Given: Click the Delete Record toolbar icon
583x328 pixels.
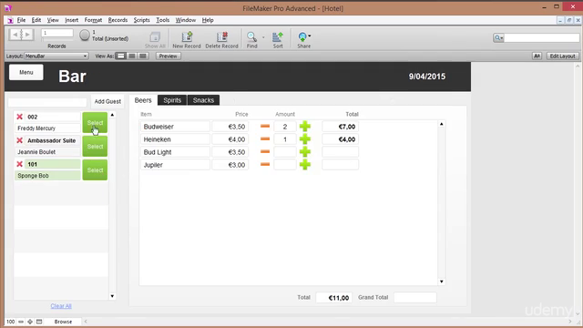Looking at the screenshot, I should (x=222, y=36).
